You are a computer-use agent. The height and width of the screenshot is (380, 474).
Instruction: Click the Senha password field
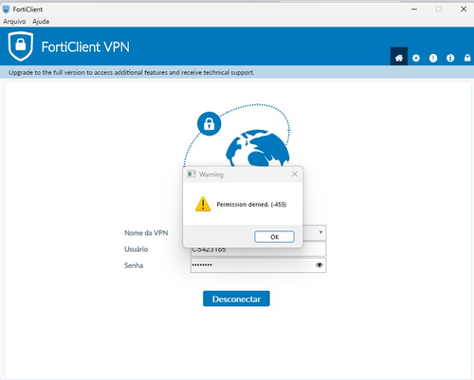(258, 265)
